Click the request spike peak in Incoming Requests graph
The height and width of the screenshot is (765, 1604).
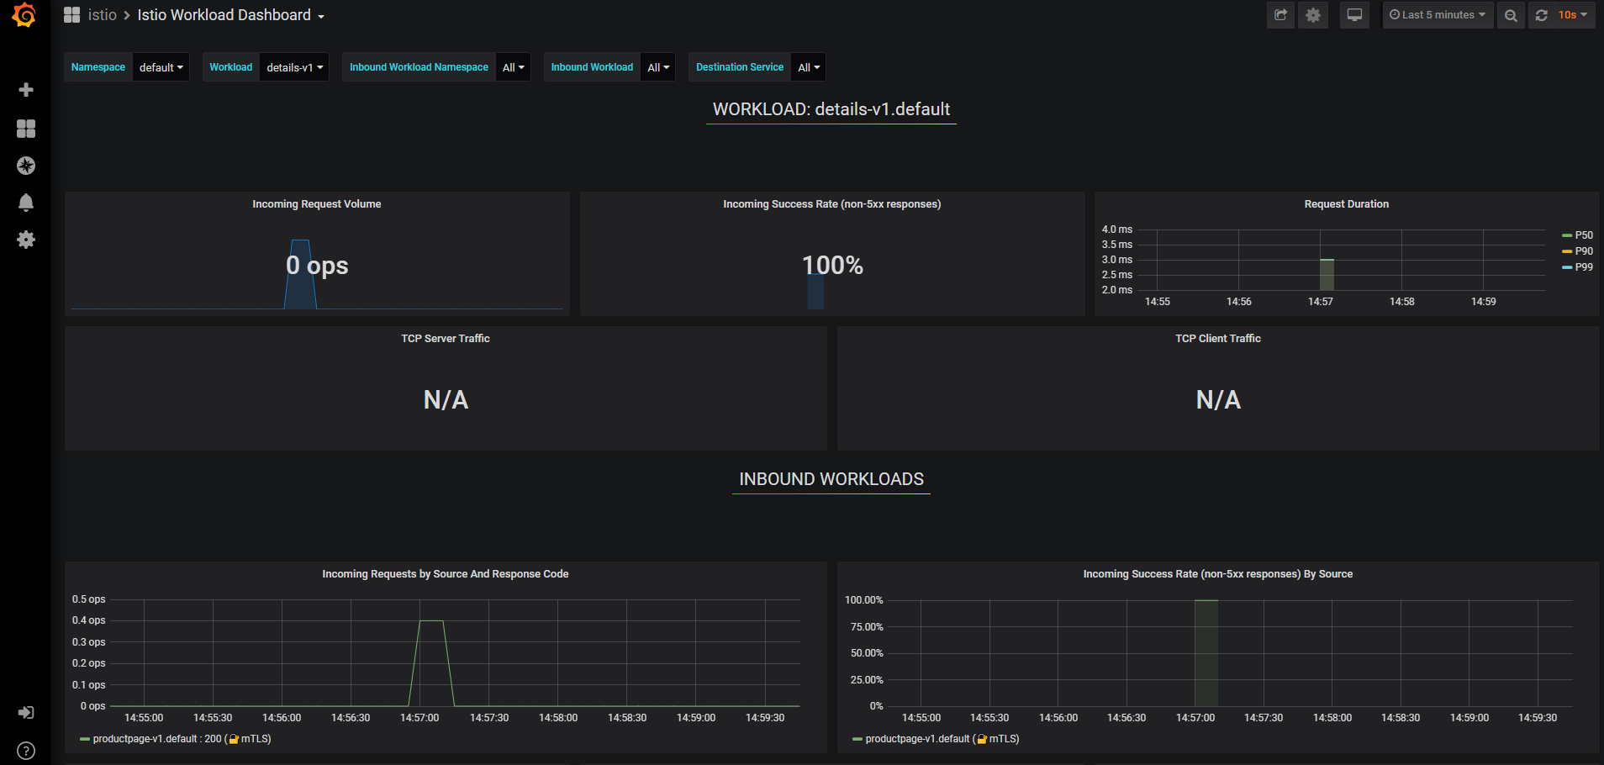tap(431, 621)
